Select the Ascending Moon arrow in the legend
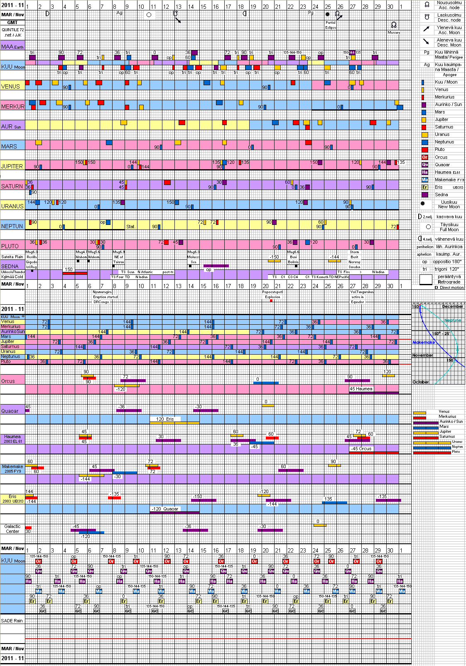 coord(427,29)
